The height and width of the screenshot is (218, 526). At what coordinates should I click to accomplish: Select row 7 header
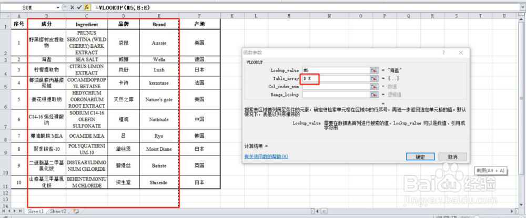[6, 120]
